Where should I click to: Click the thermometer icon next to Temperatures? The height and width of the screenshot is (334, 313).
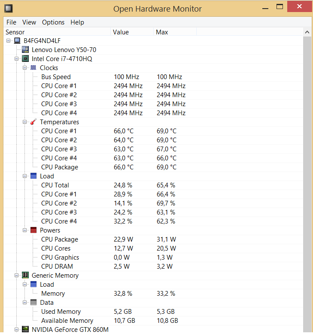(33, 122)
